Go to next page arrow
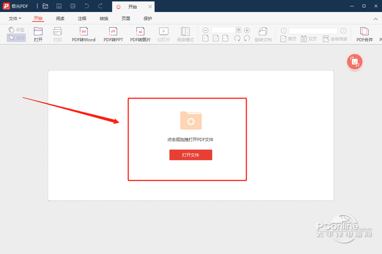 pos(343,30)
